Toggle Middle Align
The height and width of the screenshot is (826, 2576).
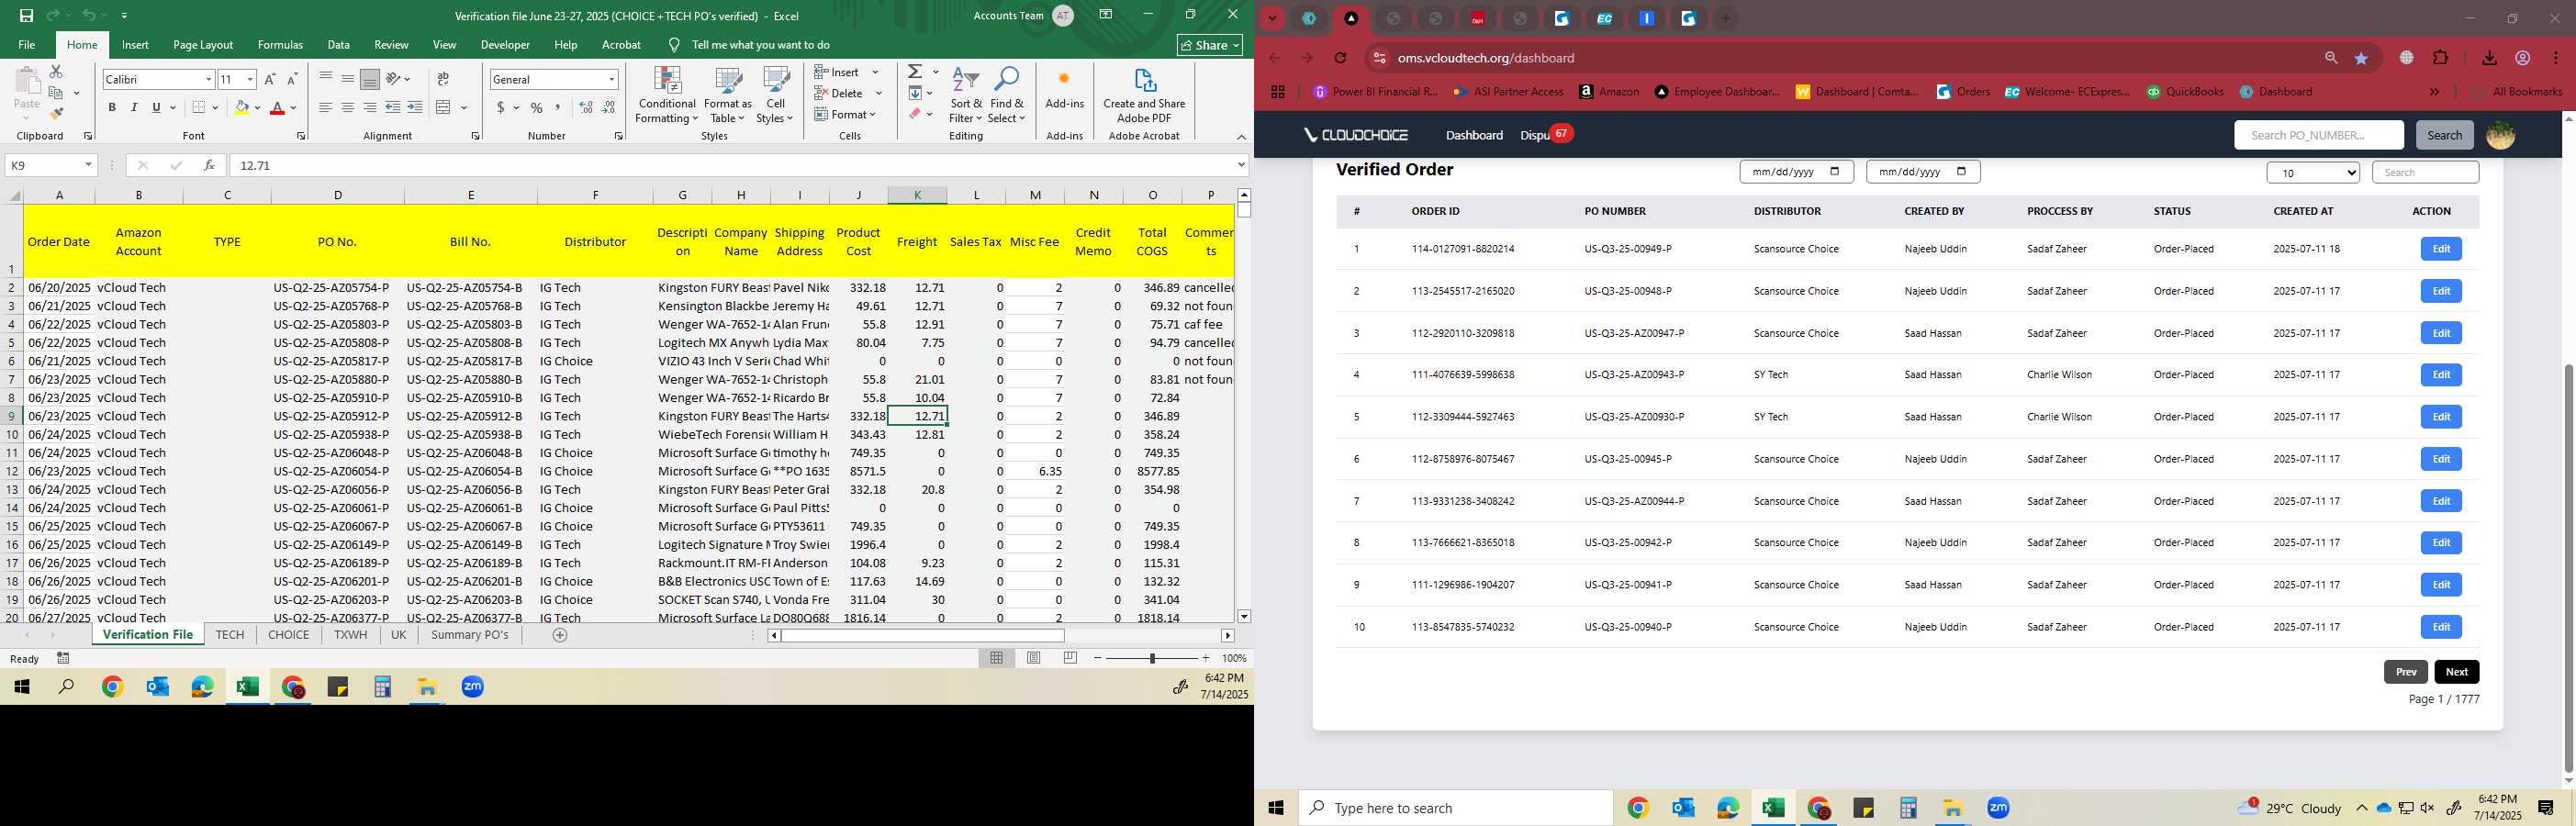(x=348, y=79)
